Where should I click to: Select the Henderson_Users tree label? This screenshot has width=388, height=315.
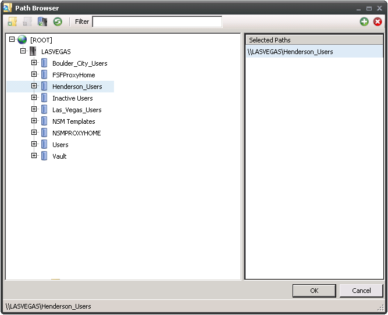pos(77,87)
